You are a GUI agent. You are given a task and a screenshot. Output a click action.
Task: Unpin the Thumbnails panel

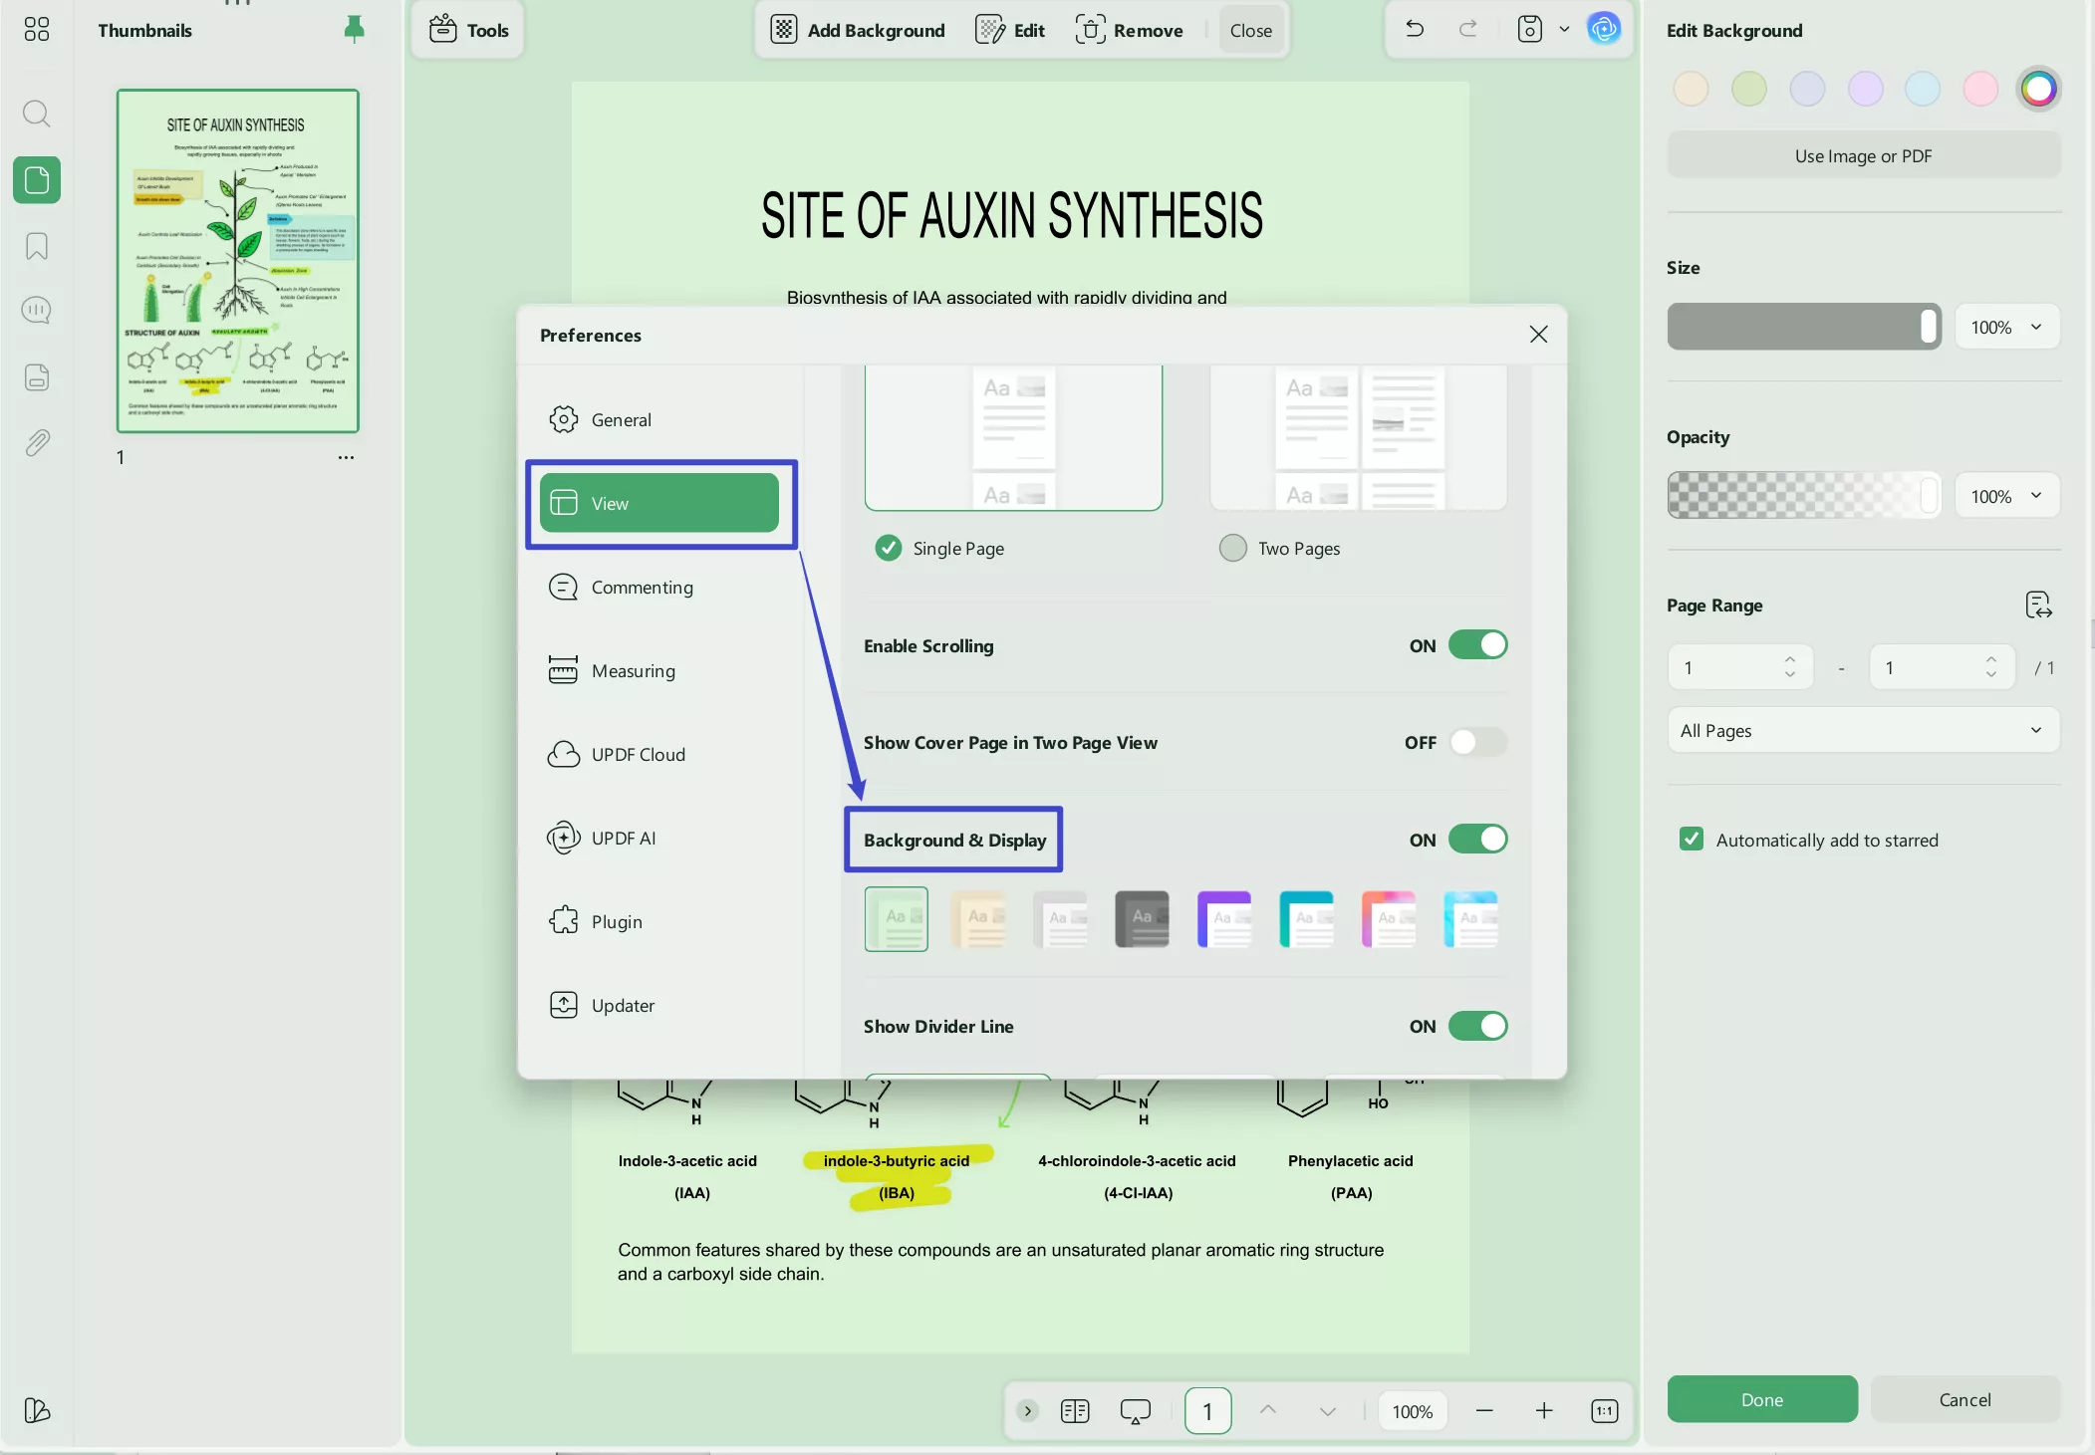[x=354, y=30]
